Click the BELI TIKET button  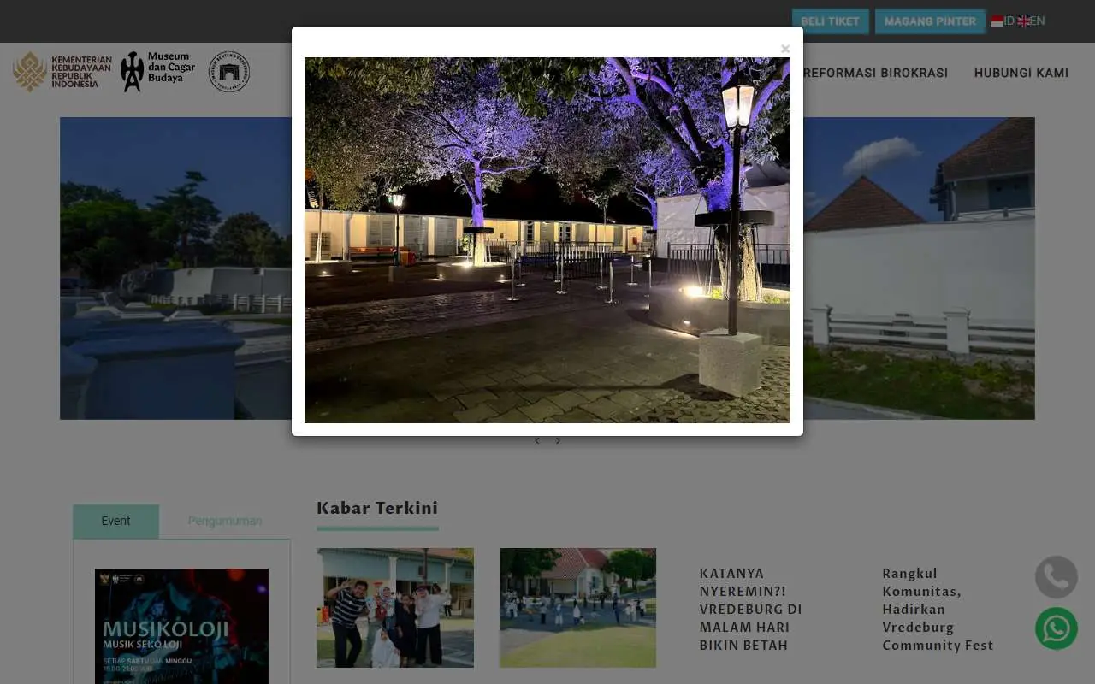click(x=830, y=21)
